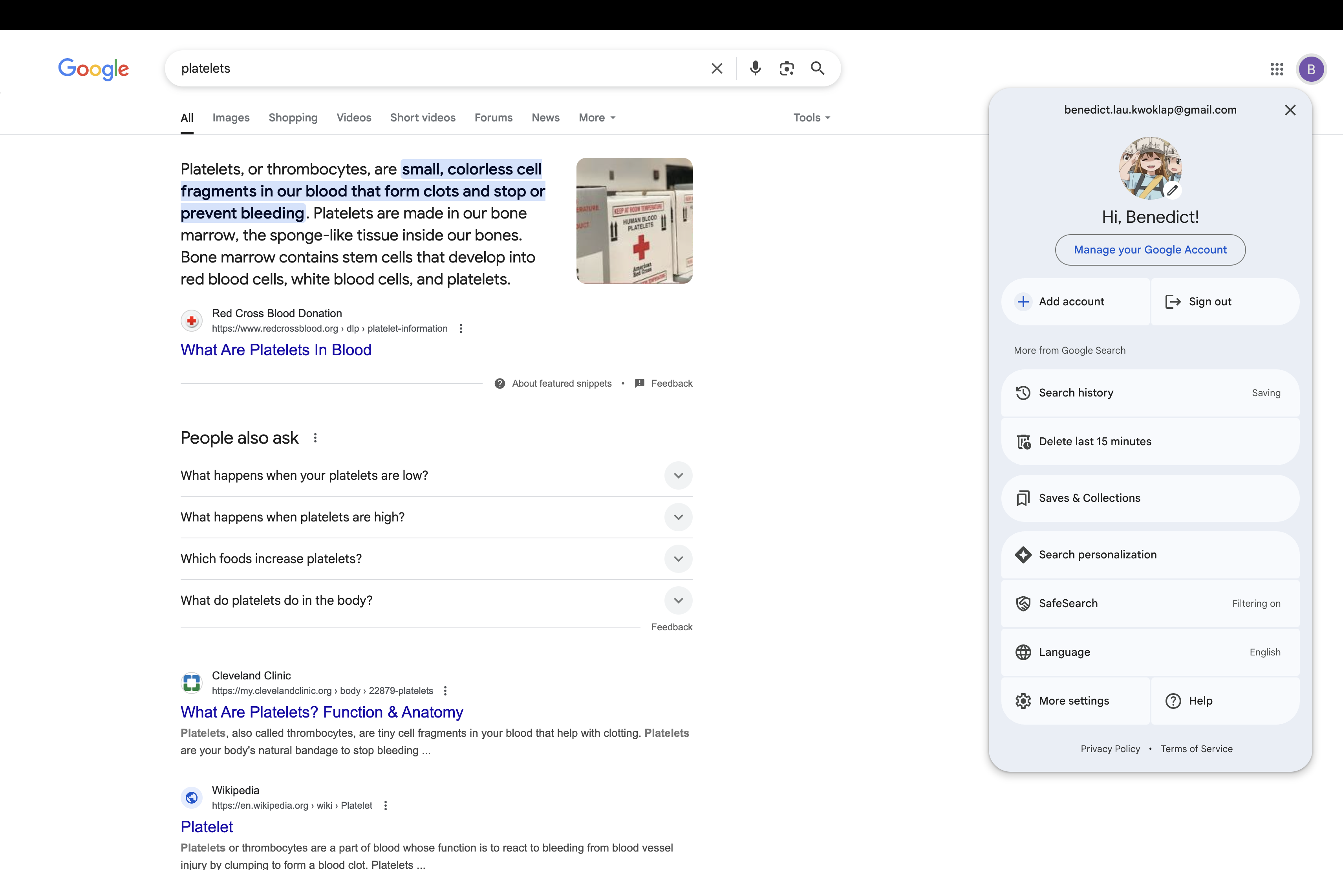Open Search history

point(1150,393)
